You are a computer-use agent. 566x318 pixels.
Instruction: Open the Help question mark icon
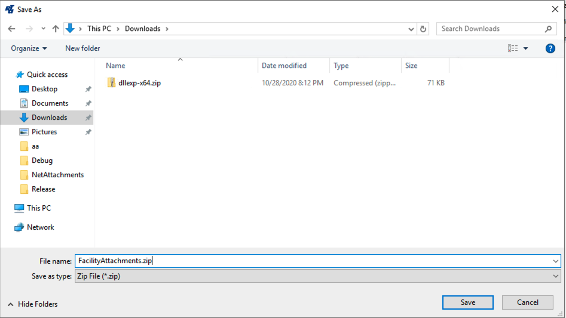click(x=550, y=48)
